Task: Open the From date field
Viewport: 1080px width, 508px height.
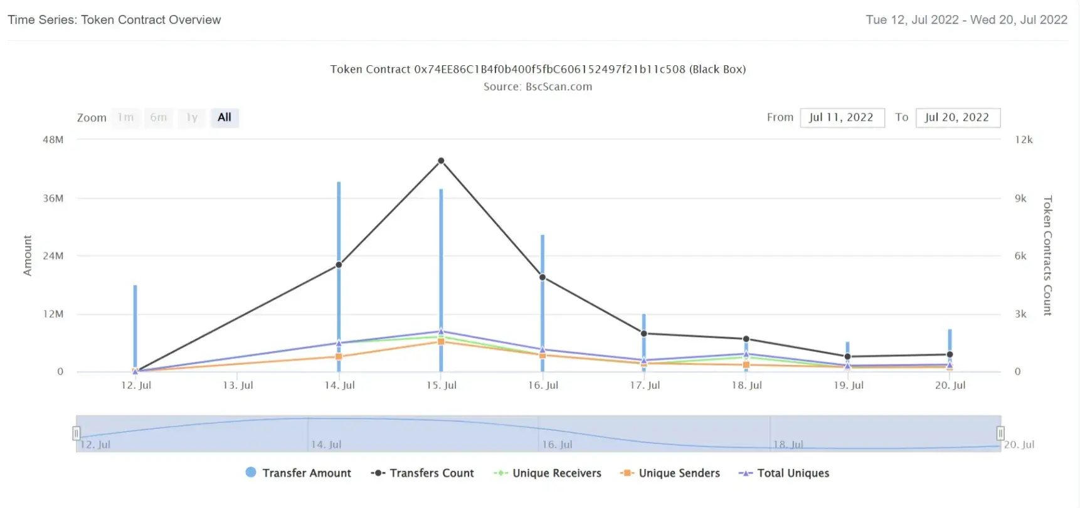Action: 842,117
